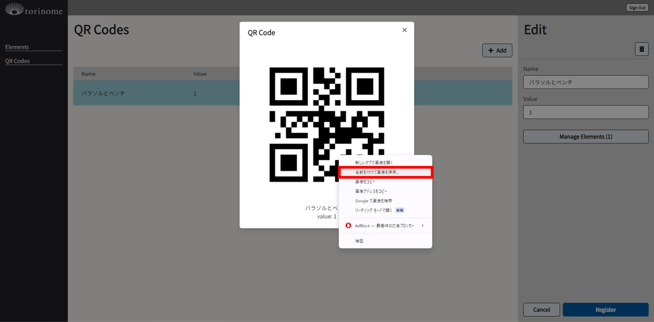This screenshot has height=322, width=654.
Task: Choose 新しいタブで画像を開く from context menu
Action: coord(374,163)
